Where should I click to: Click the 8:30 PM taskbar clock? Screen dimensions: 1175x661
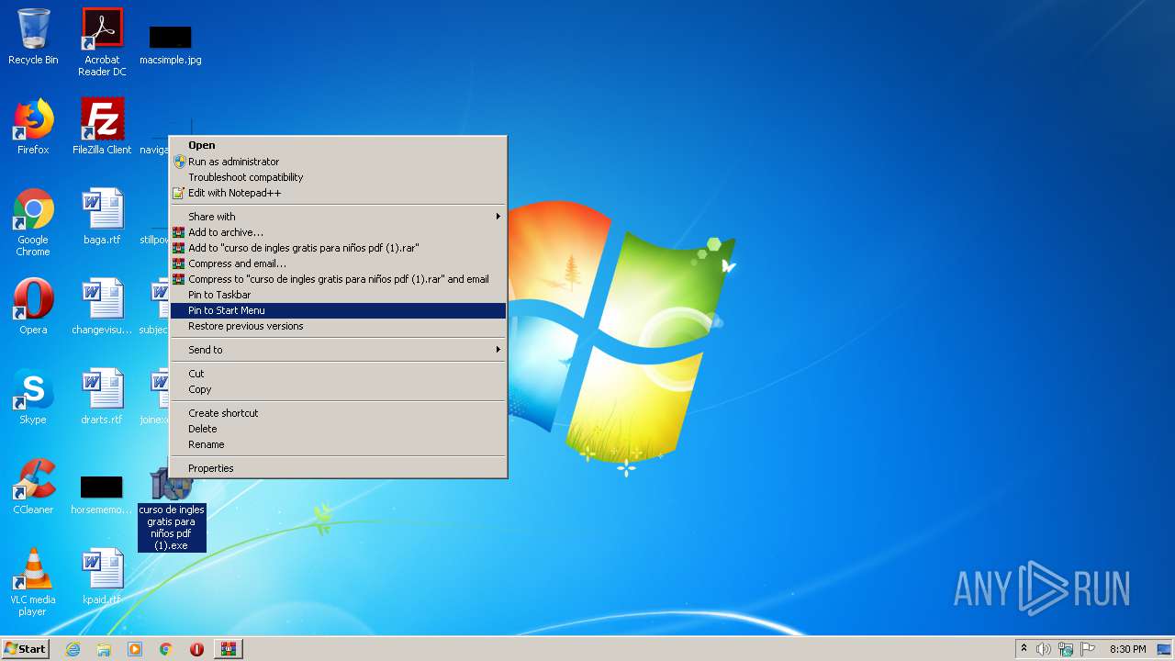[1127, 649]
